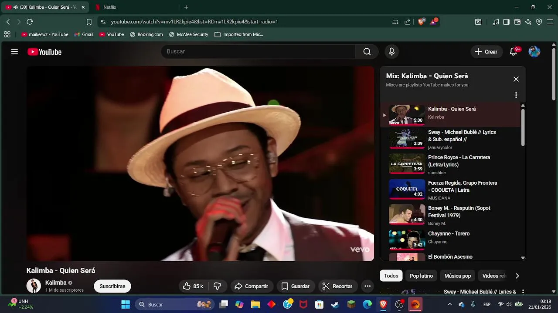Open the McAfee Security bookmark
This screenshot has height=313, width=558.
189,34
